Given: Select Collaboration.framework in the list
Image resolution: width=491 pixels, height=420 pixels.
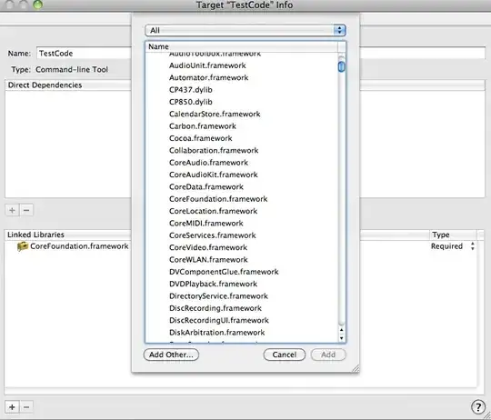Looking at the screenshot, I should [214, 151].
